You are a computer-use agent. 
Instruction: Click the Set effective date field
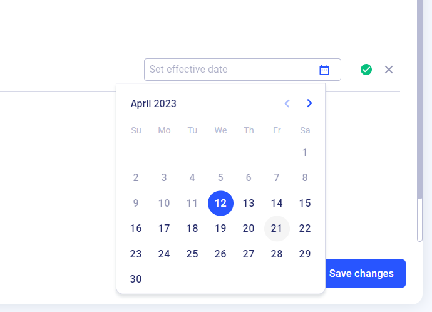232,70
